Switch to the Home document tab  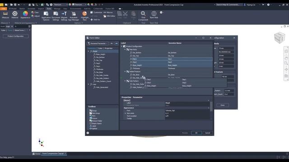[36, 153]
